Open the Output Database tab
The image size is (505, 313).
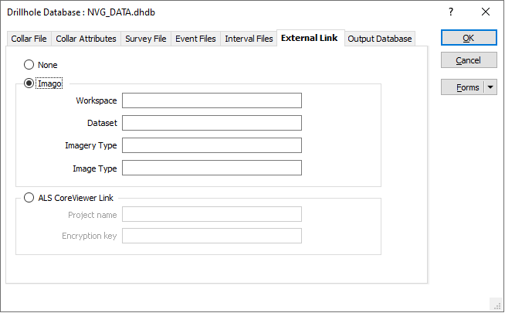pyautogui.click(x=380, y=39)
